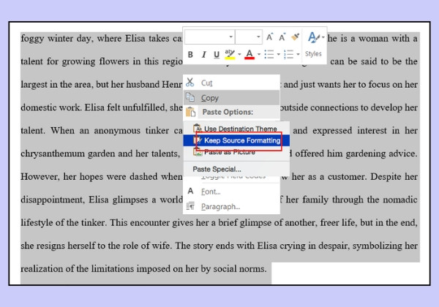
Task: Click the scissors icon beside Cut
Action: click(190, 83)
